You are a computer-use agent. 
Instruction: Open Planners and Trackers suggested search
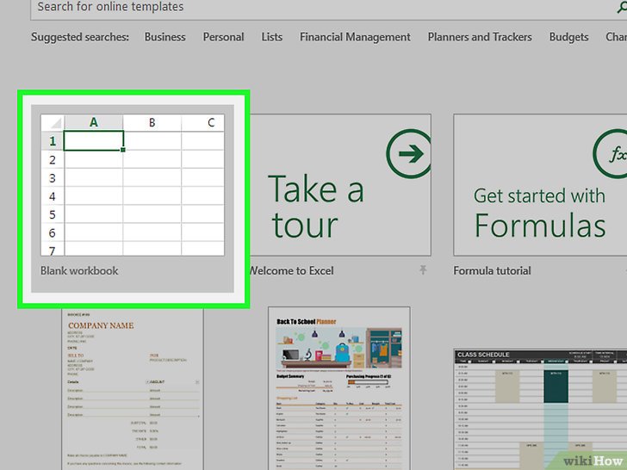(x=480, y=37)
